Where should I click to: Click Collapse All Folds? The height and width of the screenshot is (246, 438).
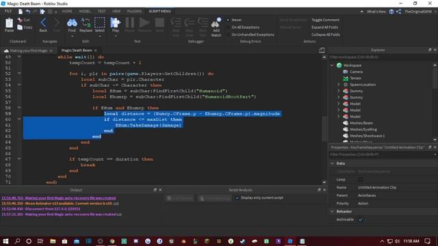click(326, 35)
